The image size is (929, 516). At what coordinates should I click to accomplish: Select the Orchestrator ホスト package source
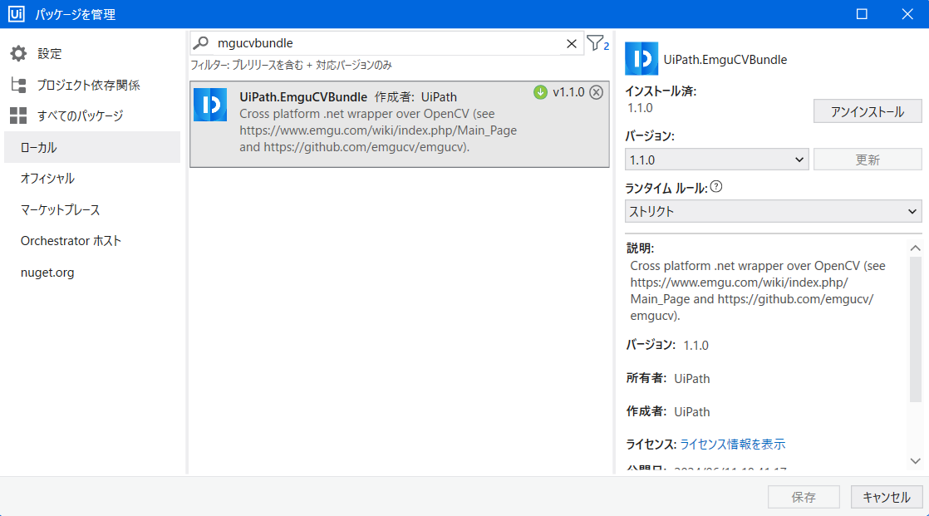pos(92,241)
